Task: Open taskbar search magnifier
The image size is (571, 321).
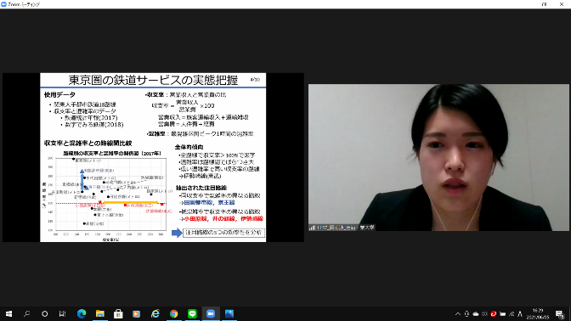Action: tap(27, 313)
